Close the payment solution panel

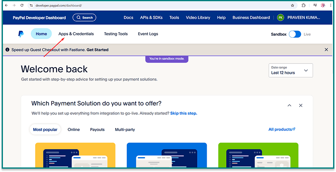point(301,105)
